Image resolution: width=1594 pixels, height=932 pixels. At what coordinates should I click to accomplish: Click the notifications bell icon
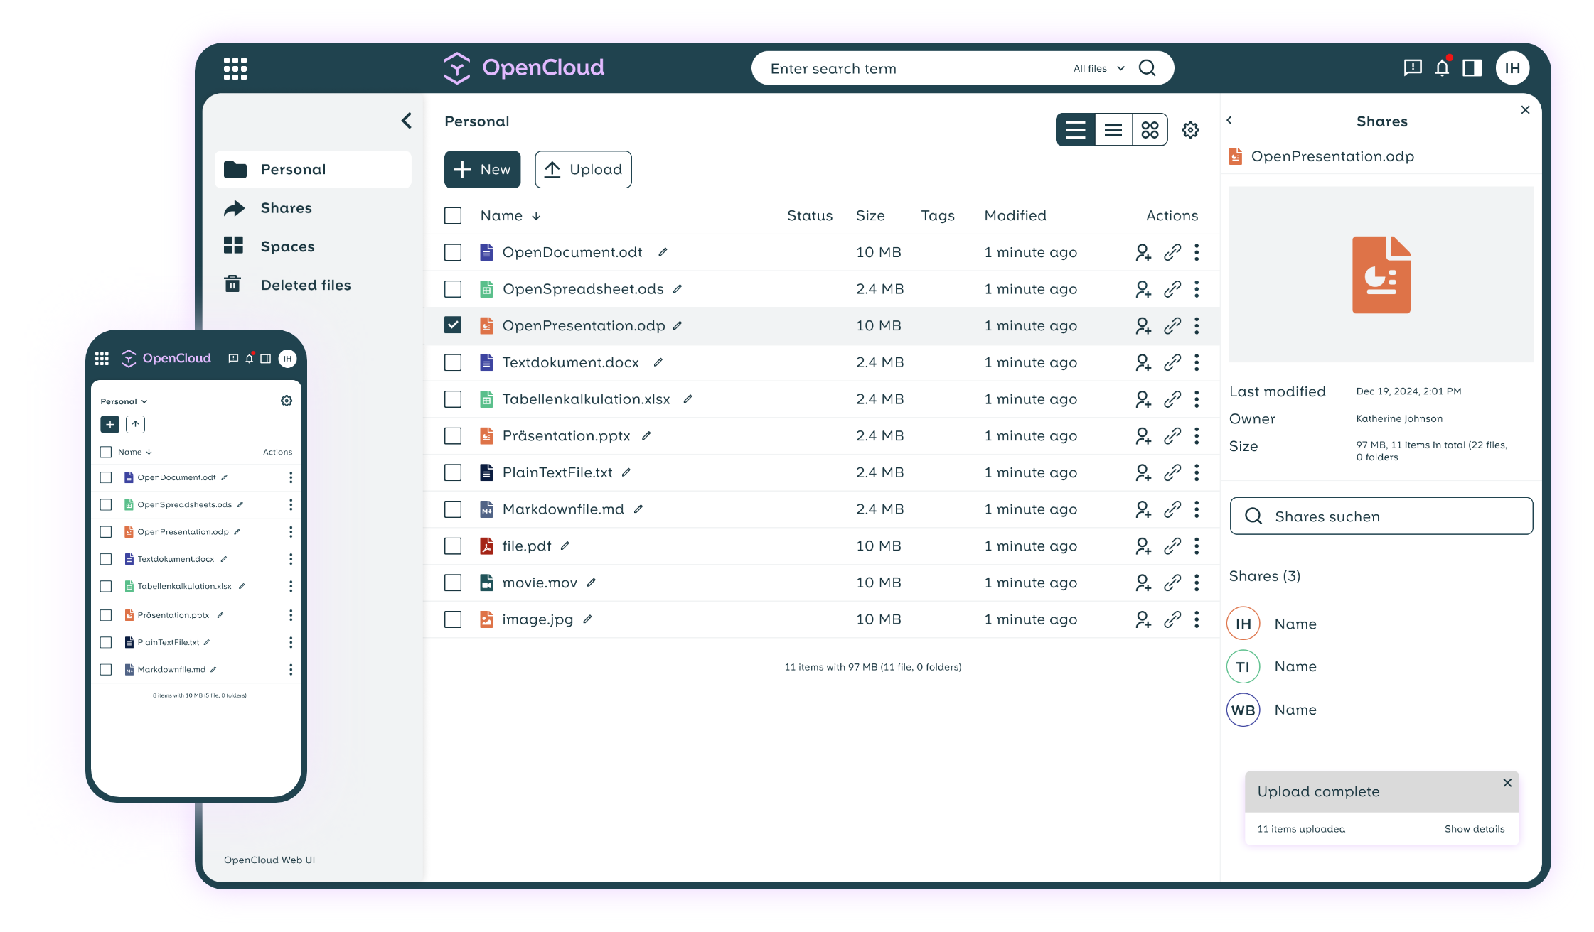[1442, 68]
